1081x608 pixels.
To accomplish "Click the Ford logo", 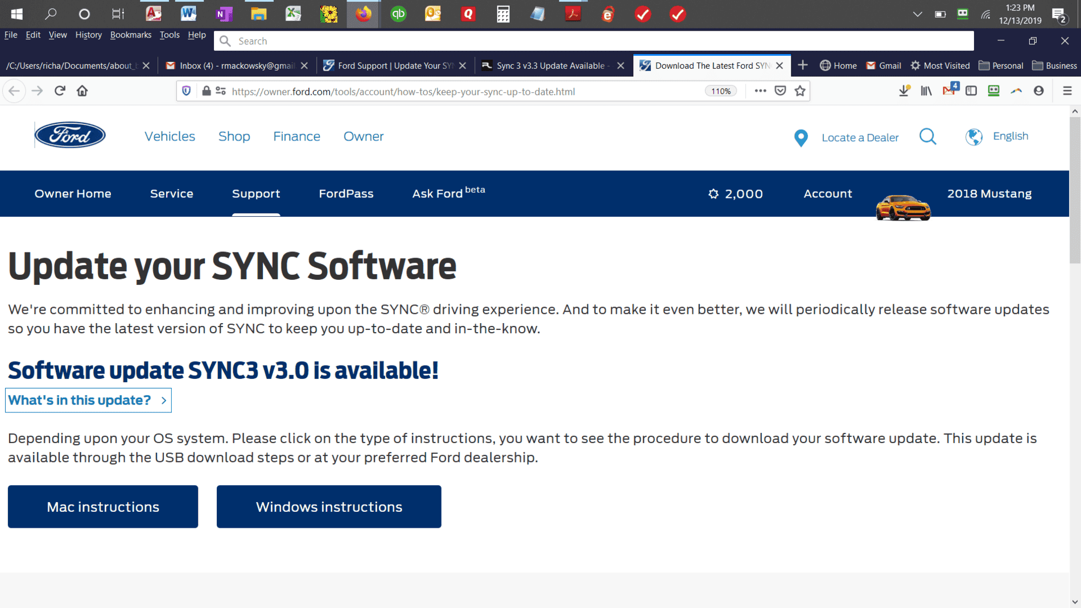I will [70, 135].
